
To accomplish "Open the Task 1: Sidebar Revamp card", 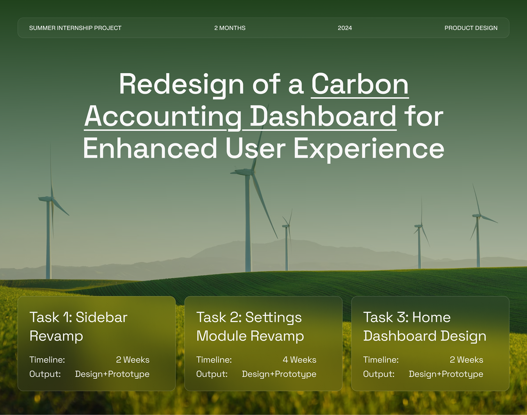I will click(97, 343).
